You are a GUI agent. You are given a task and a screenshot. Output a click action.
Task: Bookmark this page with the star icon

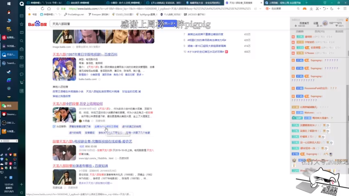pyautogui.click(x=58, y=9)
